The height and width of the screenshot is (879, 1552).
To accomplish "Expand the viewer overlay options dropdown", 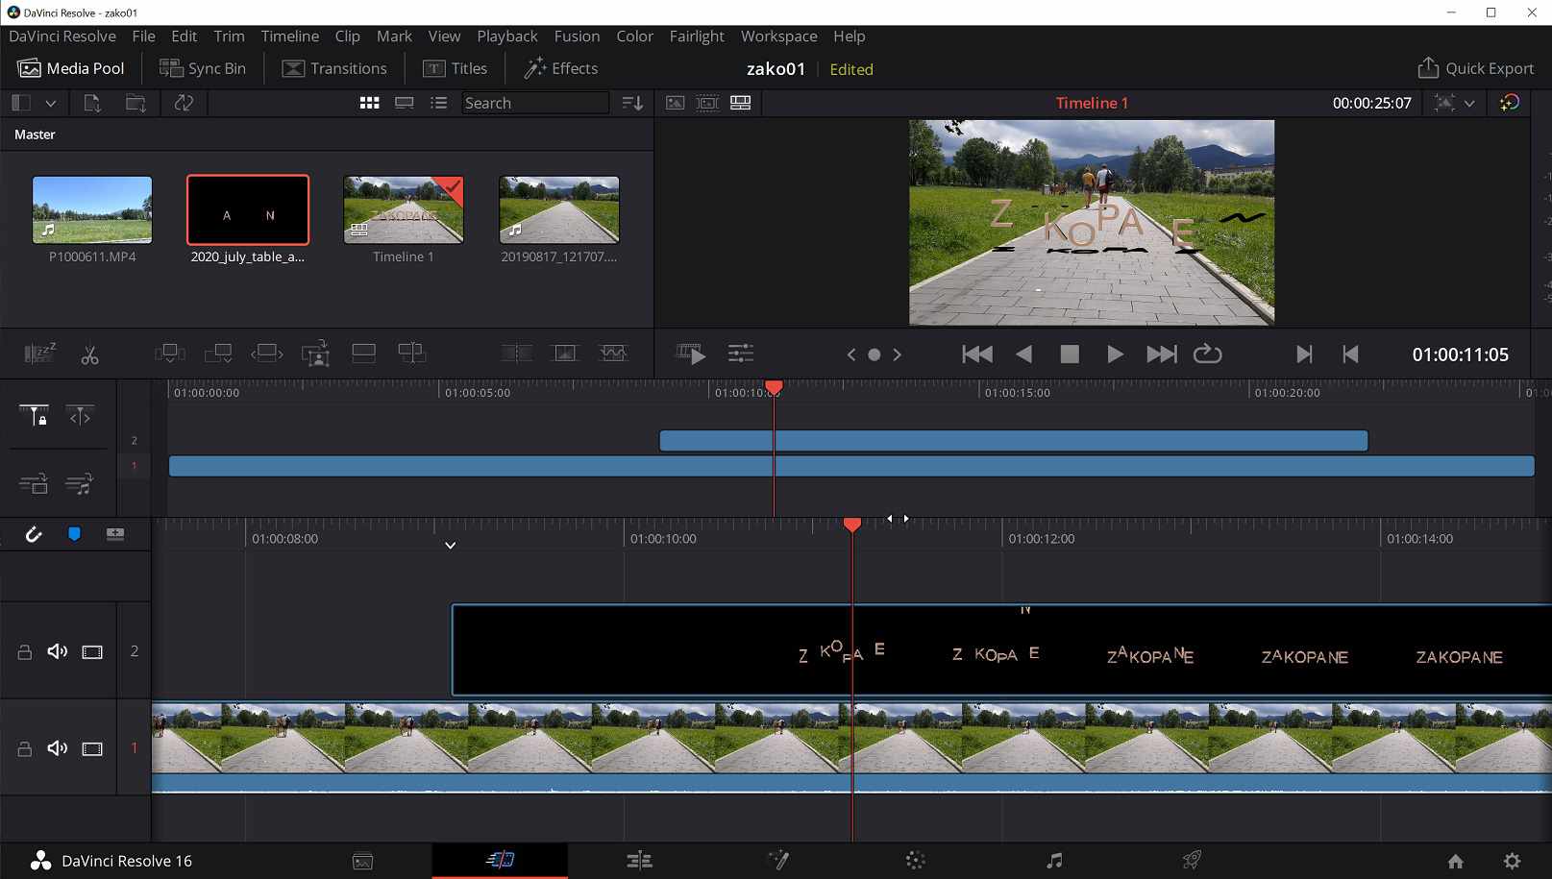I will 1469,103.
